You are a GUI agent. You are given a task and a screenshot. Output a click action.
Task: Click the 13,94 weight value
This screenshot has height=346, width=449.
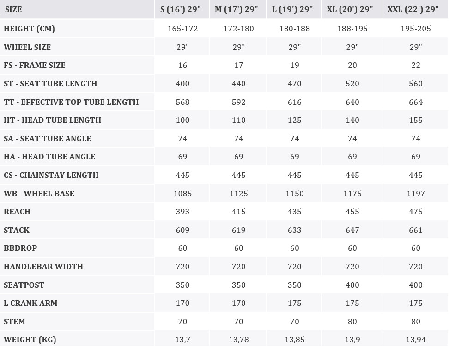pyautogui.click(x=415, y=340)
